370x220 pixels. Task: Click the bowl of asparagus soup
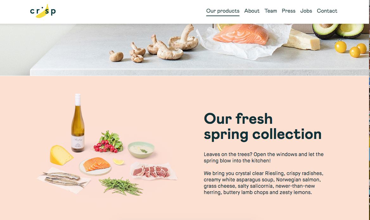click(141, 150)
